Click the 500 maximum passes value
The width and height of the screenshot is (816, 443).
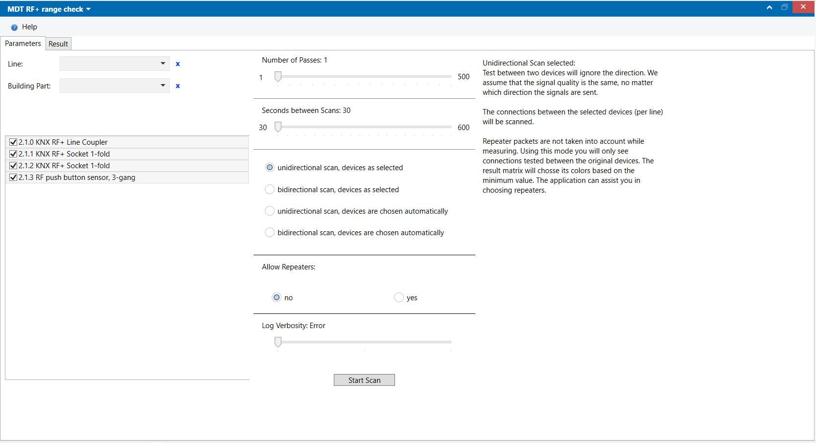click(464, 77)
